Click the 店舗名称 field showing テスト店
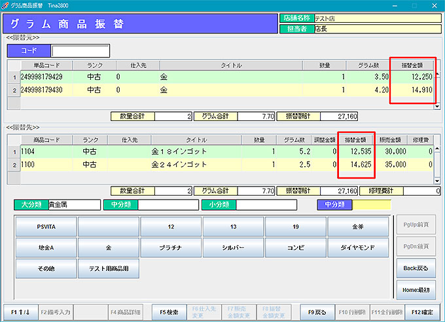 378,18
